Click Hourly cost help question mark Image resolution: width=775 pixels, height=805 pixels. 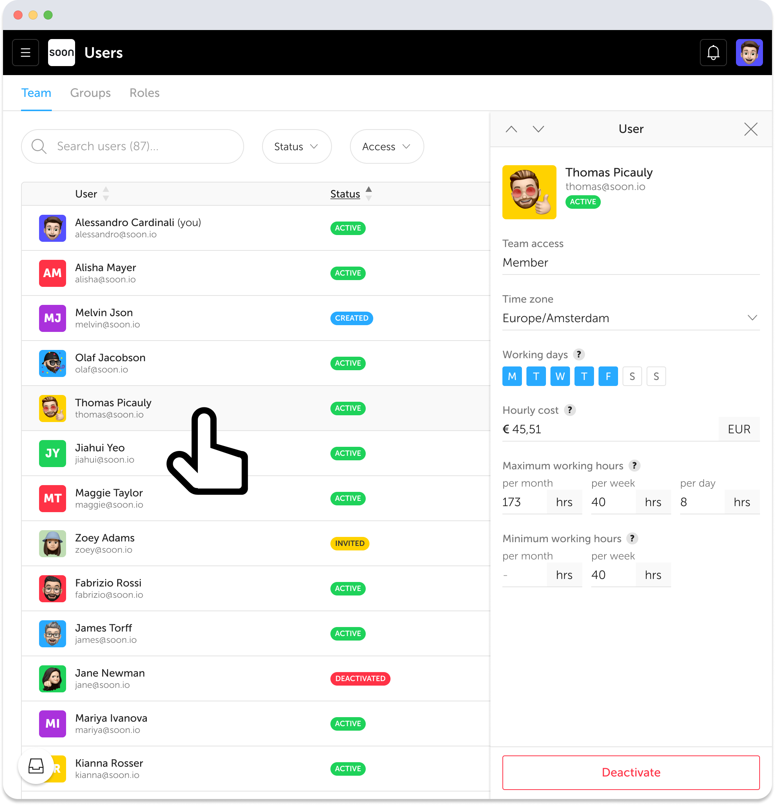(569, 410)
